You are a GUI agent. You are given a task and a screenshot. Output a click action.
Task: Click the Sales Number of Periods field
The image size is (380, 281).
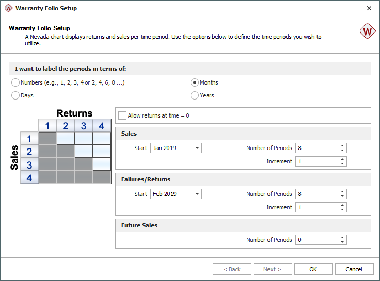316,148
